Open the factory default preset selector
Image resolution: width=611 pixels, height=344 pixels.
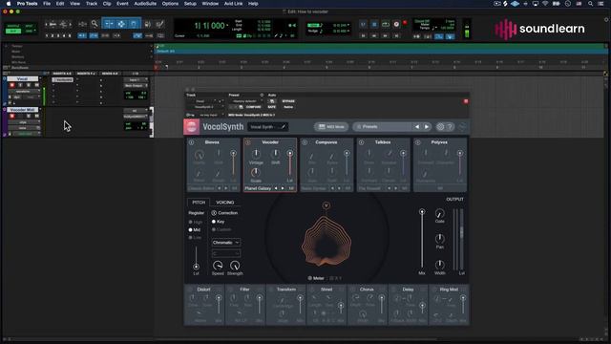click(246, 101)
